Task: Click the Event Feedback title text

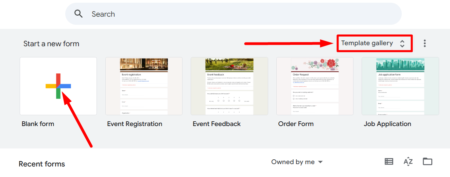Action: [217, 124]
